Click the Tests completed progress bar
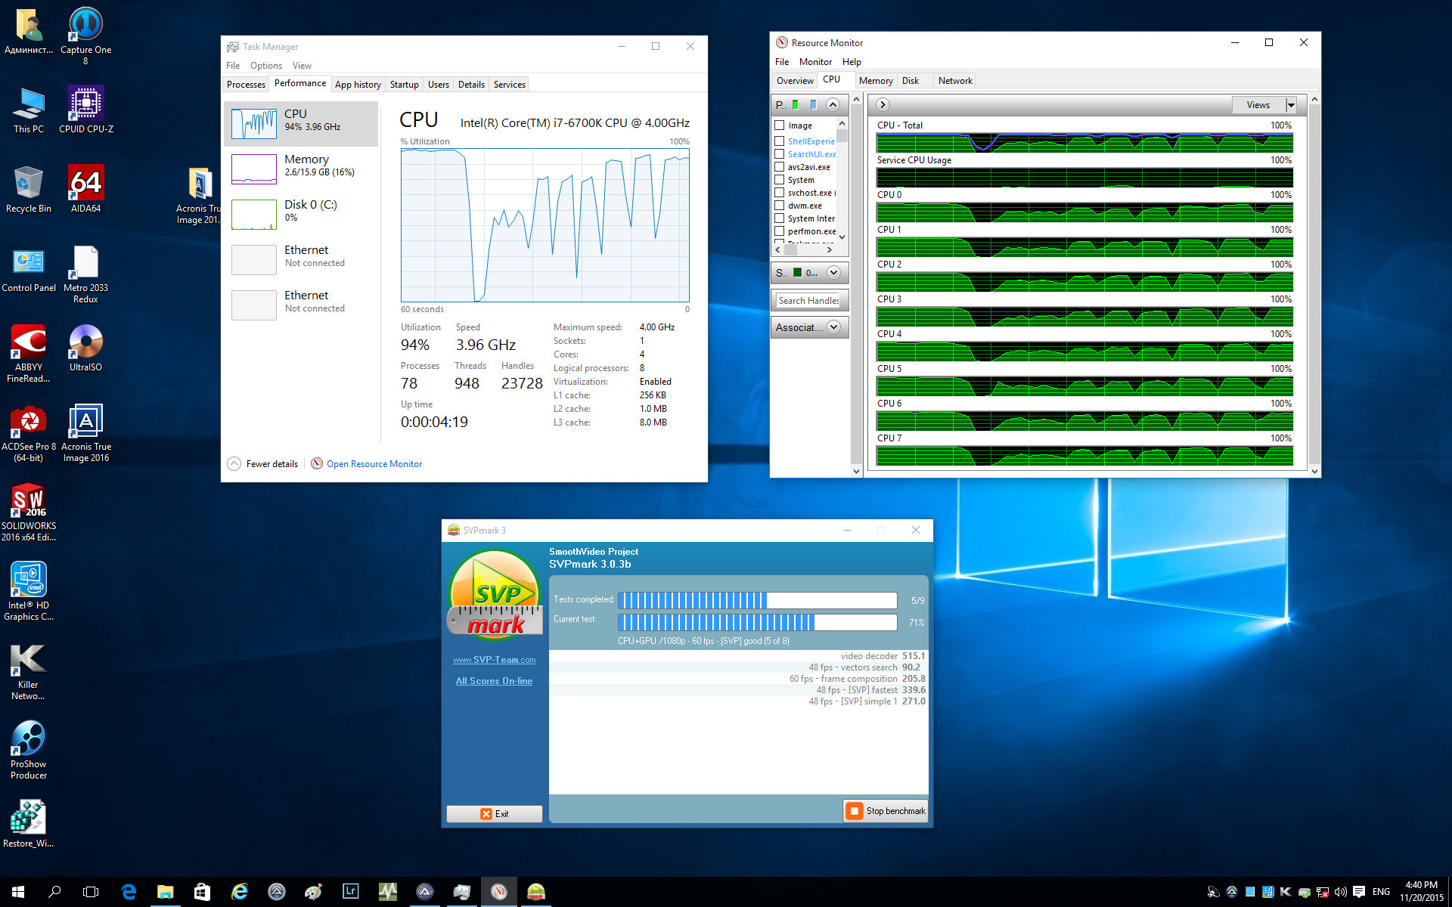This screenshot has width=1452, height=907. (x=757, y=600)
